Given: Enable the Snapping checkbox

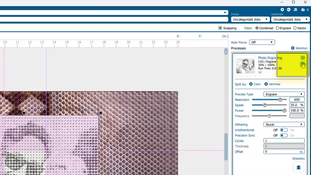Looking at the screenshot, I should 220,28.
